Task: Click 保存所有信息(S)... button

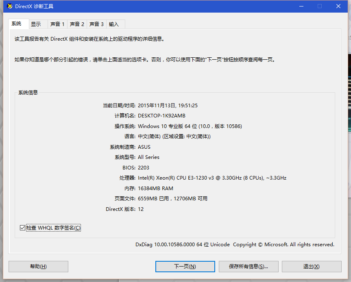Action: pyautogui.click(x=249, y=266)
